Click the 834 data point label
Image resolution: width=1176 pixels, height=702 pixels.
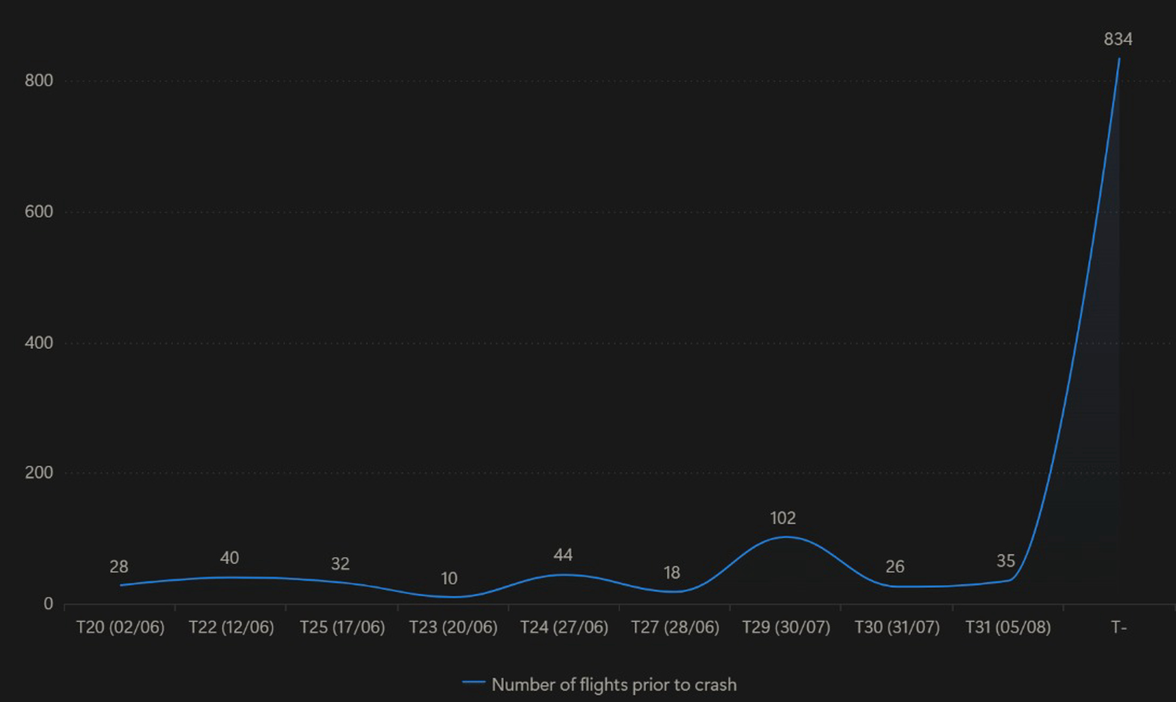1118,39
